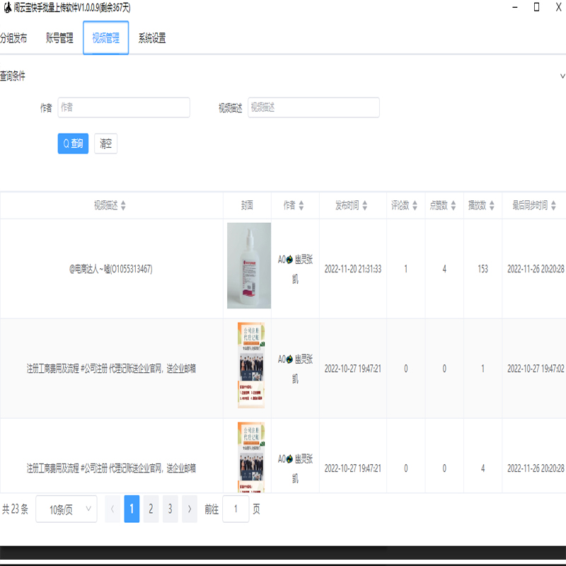Open the partially shown third row cover thumbnail
The height and width of the screenshot is (566, 566).
[251, 457]
